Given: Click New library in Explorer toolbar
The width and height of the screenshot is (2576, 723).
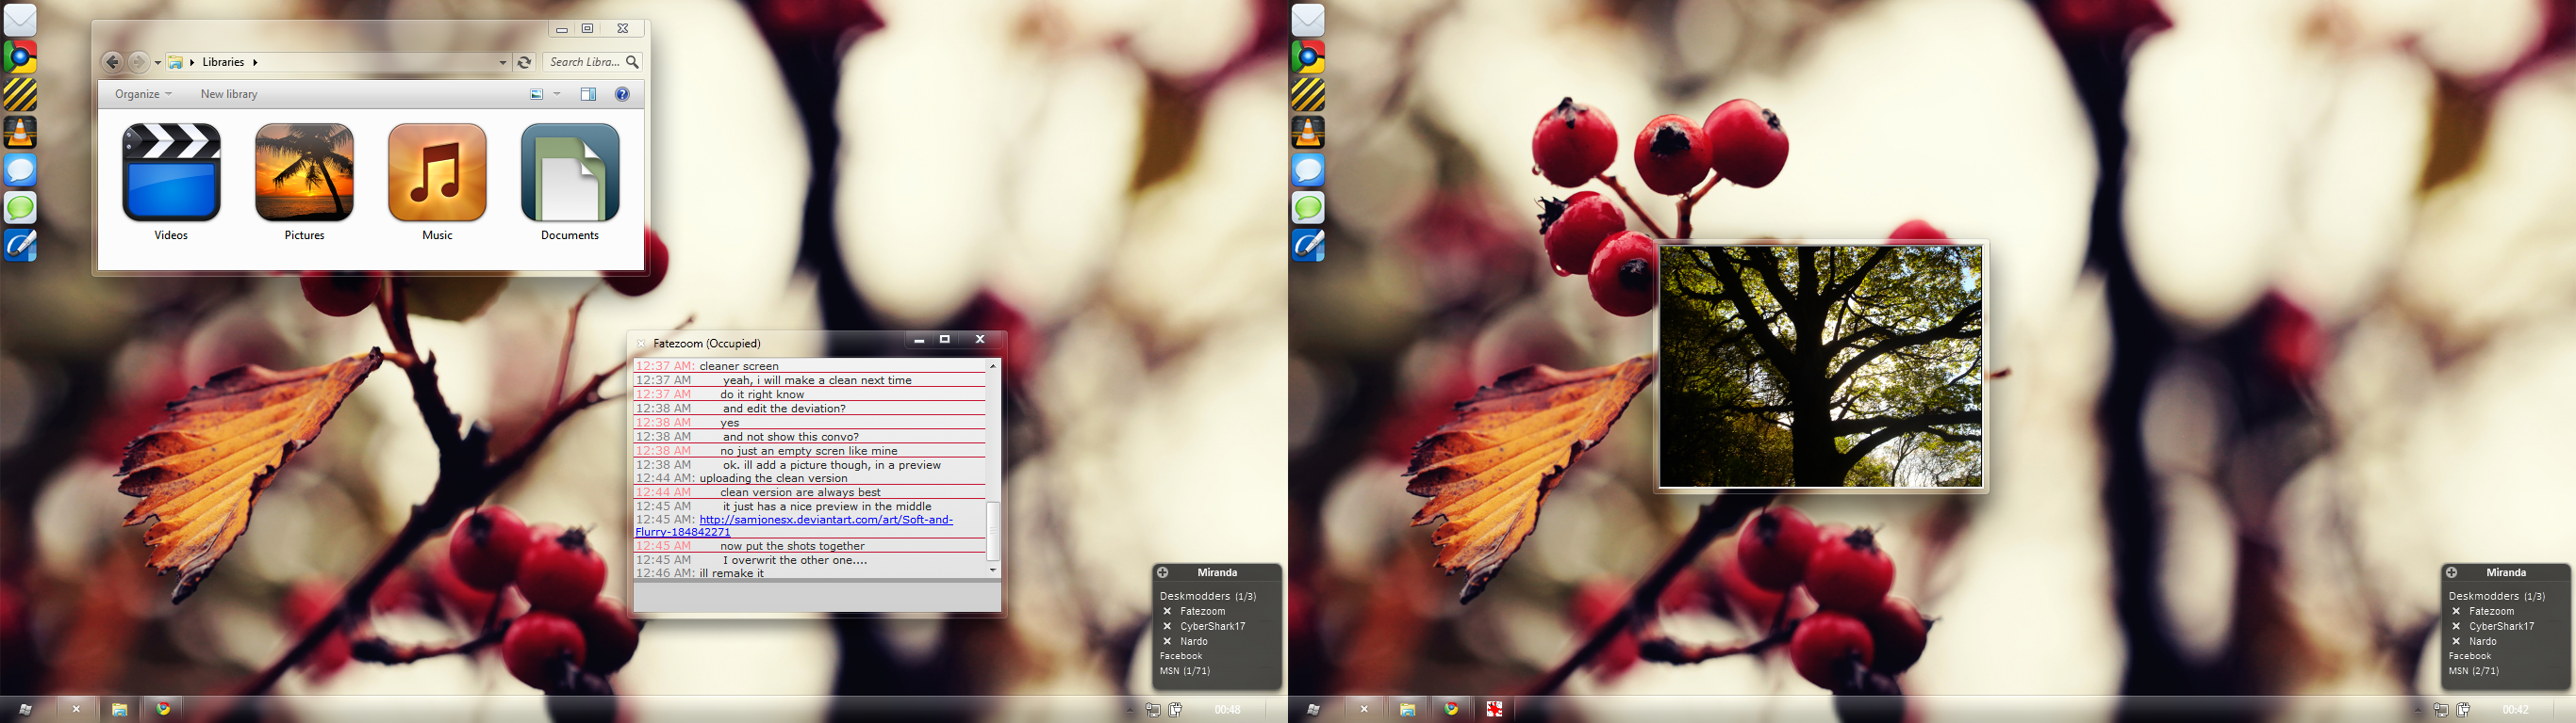Looking at the screenshot, I should pos(229,94).
